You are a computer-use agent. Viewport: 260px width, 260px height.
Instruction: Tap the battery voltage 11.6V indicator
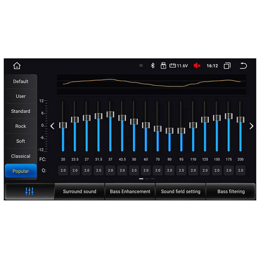pyautogui.click(x=179, y=66)
